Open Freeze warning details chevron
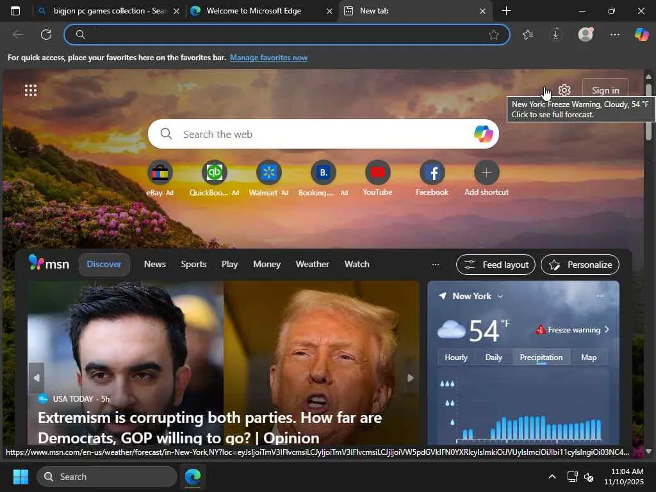This screenshot has height=492, width=656. click(x=607, y=330)
